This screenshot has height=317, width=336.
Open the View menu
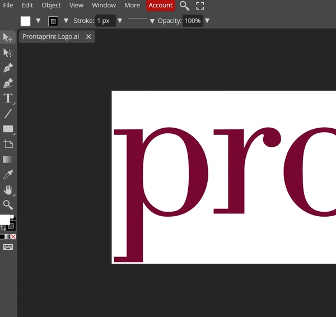click(76, 5)
